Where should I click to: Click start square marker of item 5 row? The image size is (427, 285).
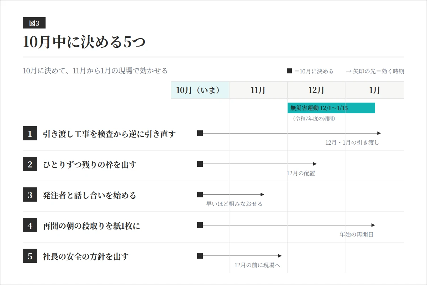pyautogui.click(x=200, y=256)
